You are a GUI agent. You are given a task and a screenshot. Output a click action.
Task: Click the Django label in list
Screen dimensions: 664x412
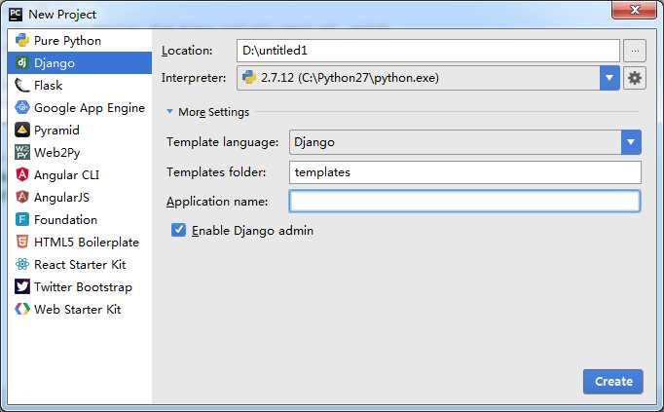[55, 63]
